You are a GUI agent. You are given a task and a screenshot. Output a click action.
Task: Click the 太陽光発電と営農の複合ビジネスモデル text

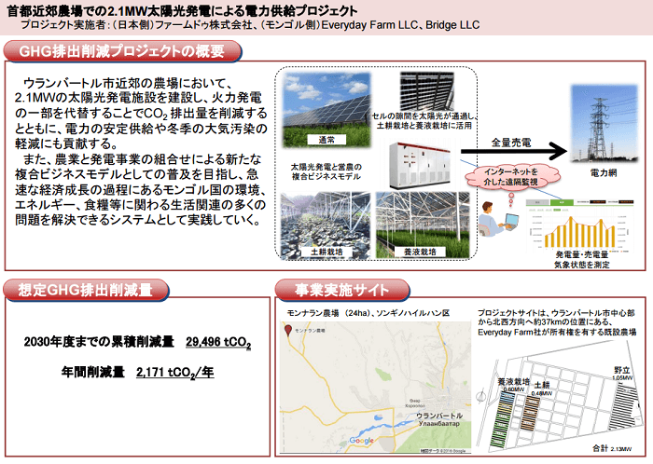point(326,171)
